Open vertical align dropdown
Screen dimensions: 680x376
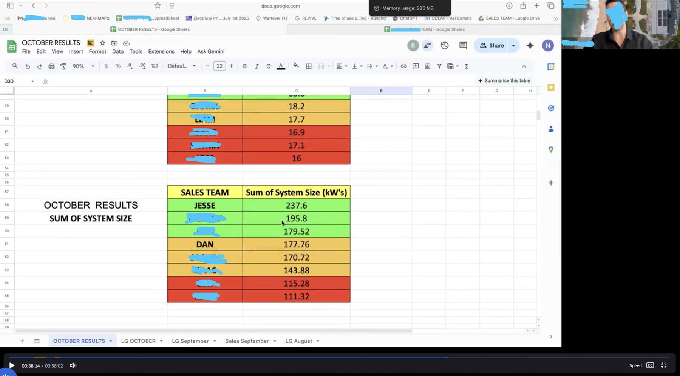357,66
